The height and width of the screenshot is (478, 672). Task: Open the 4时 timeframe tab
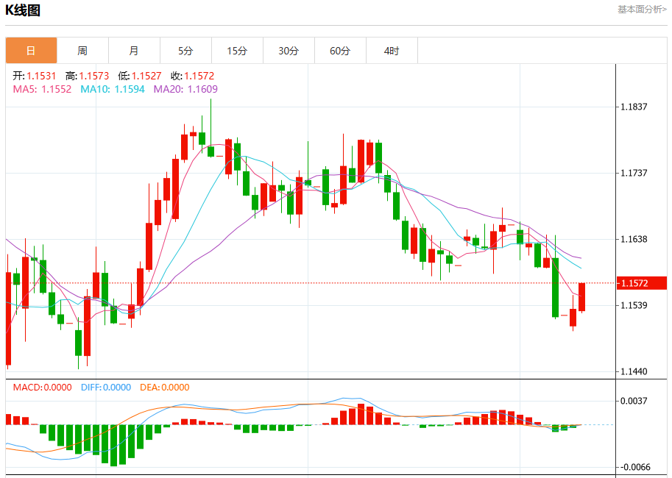(392, 51)
